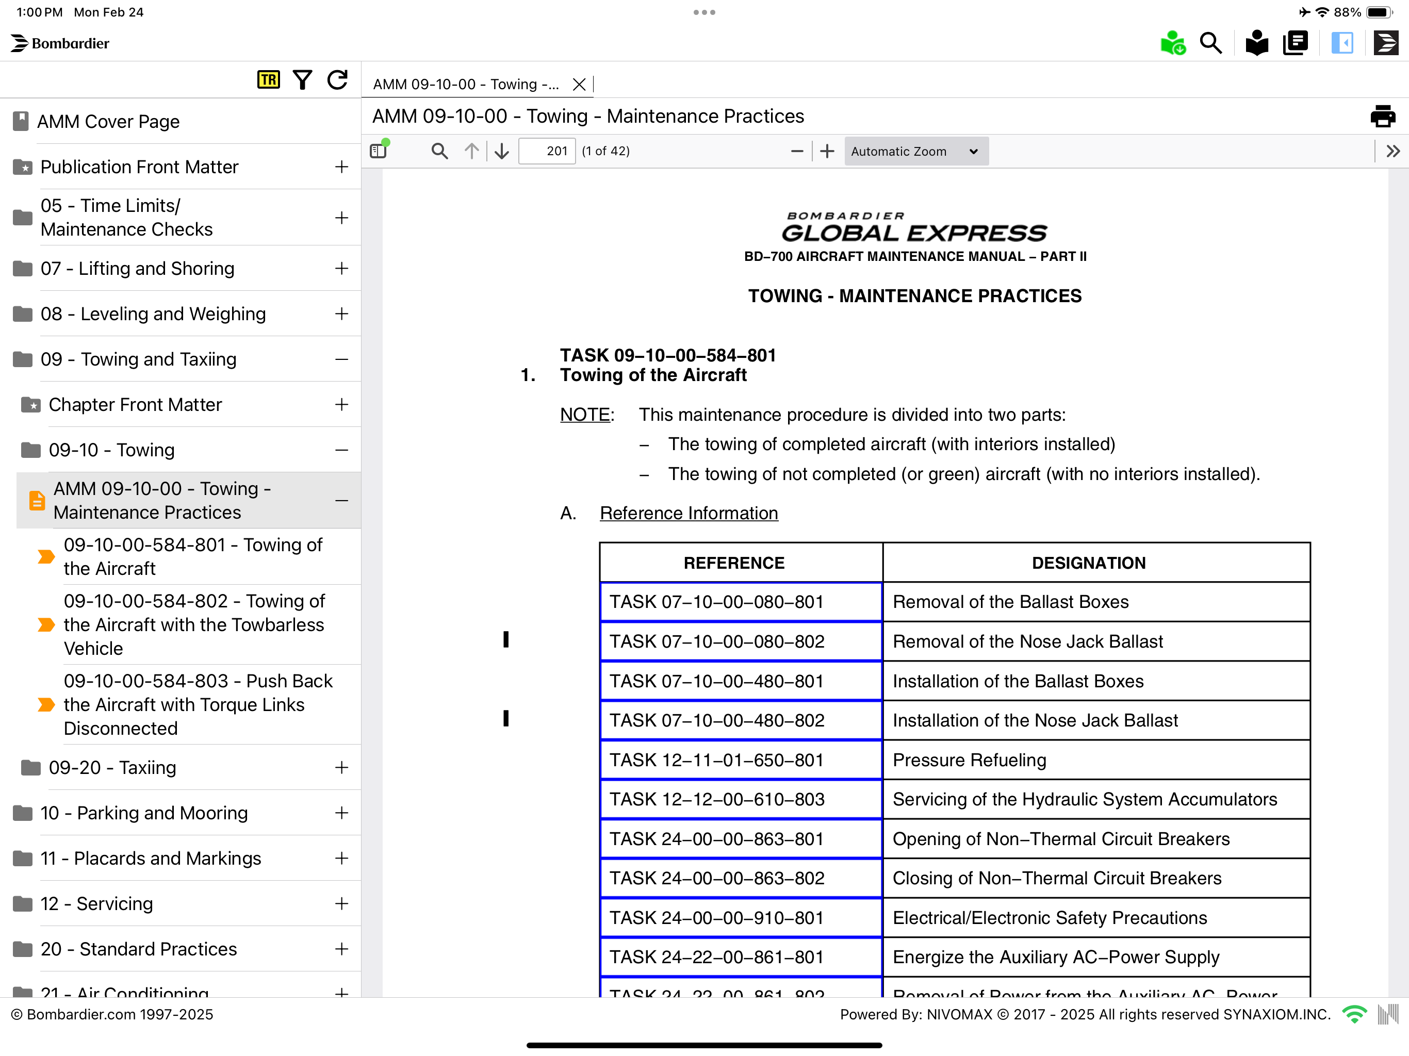
Task: Click the print document icon
Action: (x=1382, y=117)
